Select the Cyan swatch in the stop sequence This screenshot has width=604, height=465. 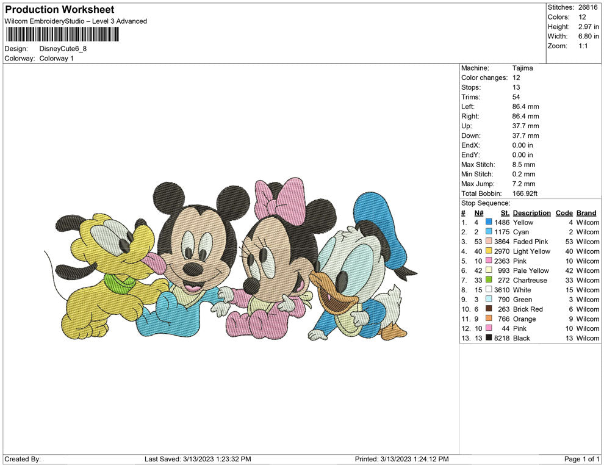pyautogui.click(x=487, y=232)
